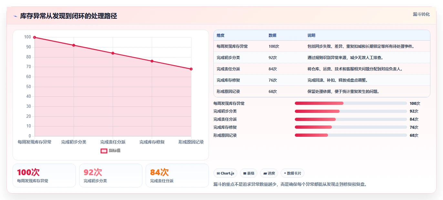The height and width of the screenshot is (200, 443).
Task: Click the chart point for 形成原因记录
Action: tap(191, 69)
